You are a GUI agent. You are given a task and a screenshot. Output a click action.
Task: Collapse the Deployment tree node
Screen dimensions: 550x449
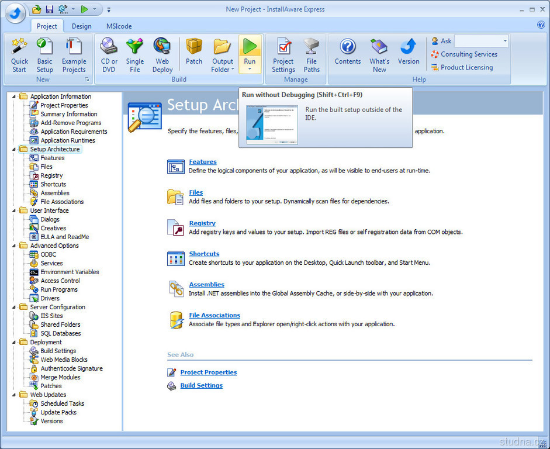[x=13, y=342]
